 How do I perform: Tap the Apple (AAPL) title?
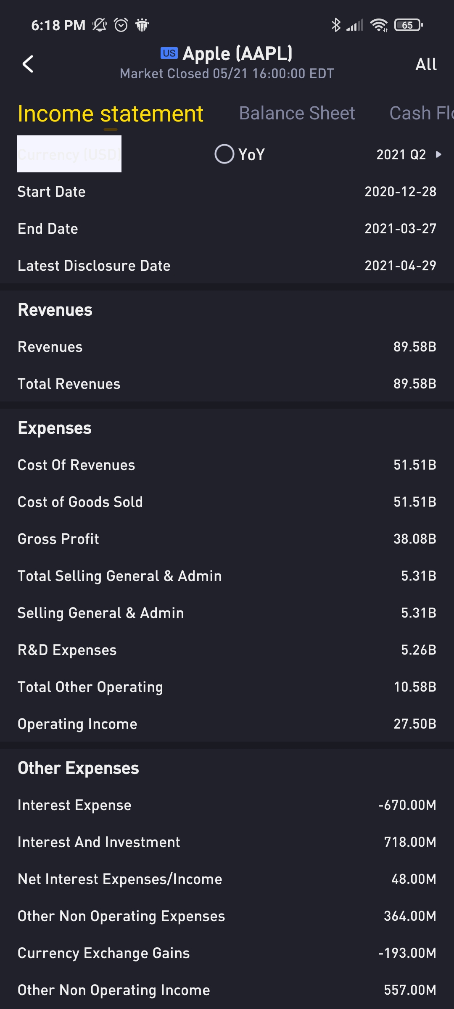[237, 53]
